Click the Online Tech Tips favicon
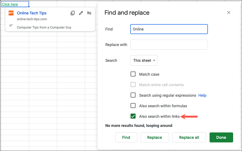242x151 pixels. pos(11,13)
